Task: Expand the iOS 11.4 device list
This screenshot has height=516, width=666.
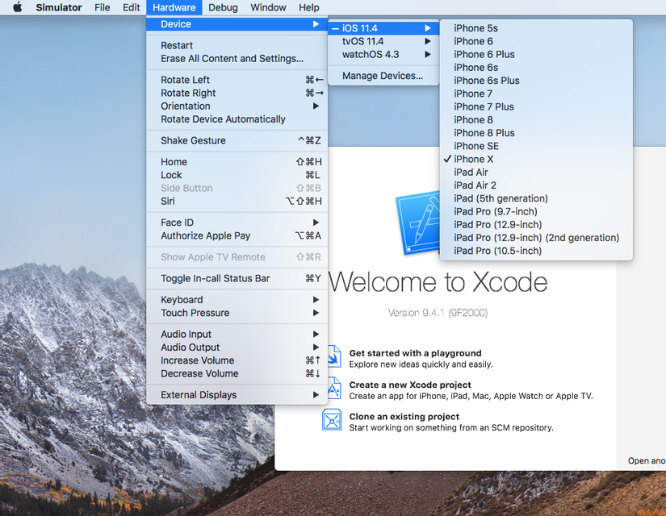Action: [x=383, y=28]
